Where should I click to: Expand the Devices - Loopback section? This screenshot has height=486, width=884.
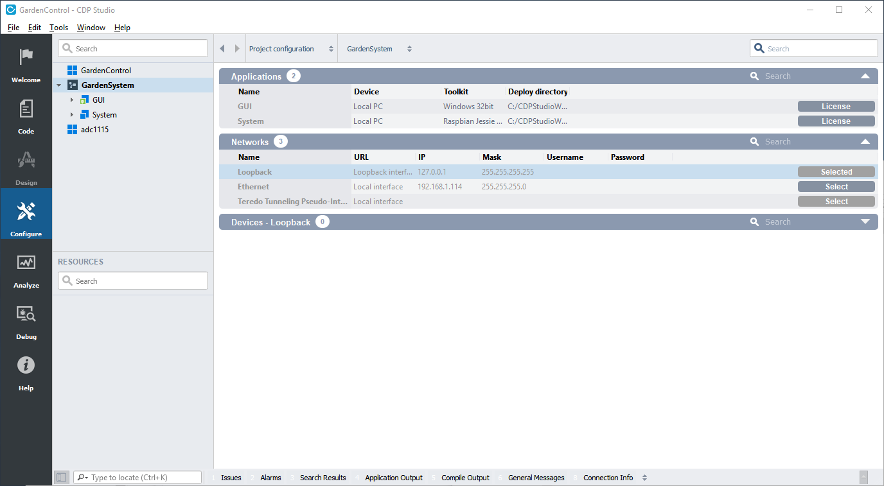click(x=865, y=222)
